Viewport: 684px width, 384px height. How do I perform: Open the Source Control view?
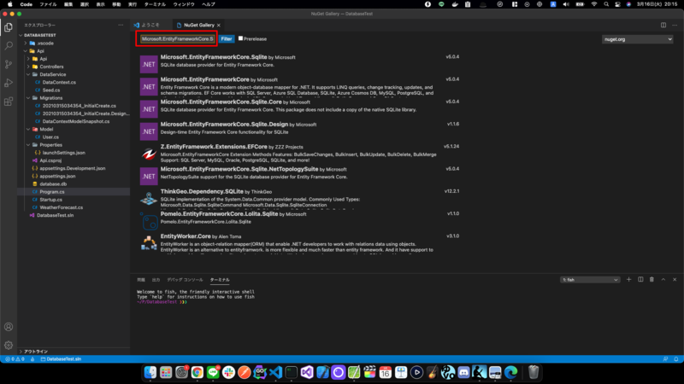click(9, 65)
